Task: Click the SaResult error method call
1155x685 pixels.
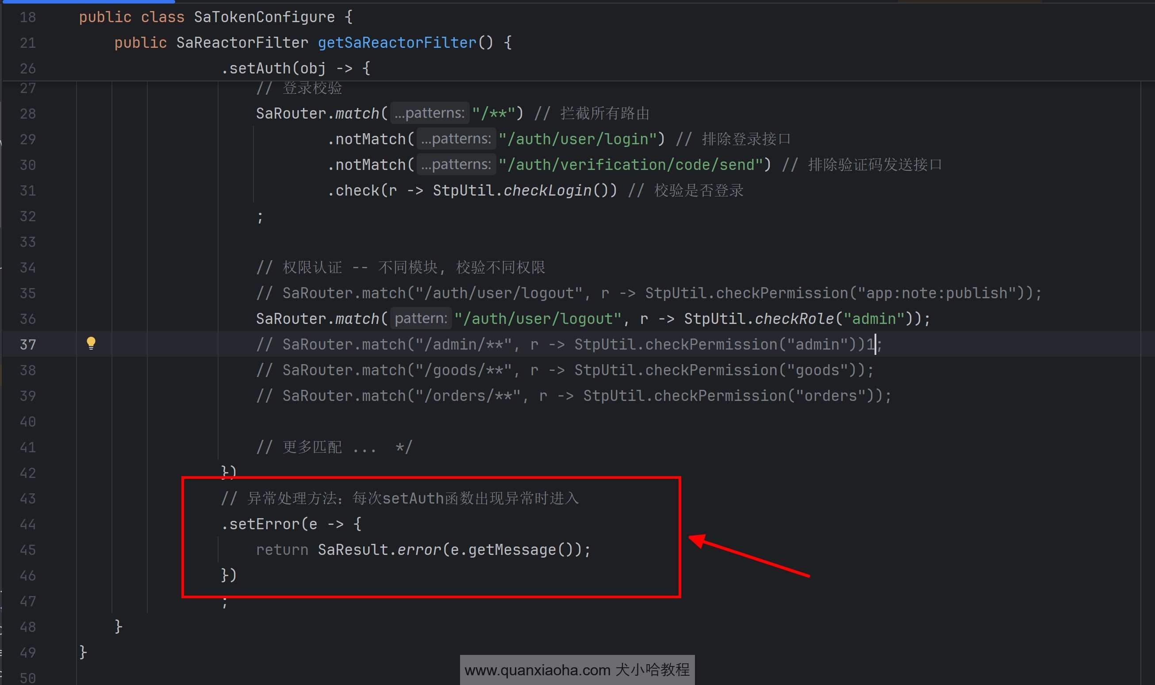Action: (419, 550)
